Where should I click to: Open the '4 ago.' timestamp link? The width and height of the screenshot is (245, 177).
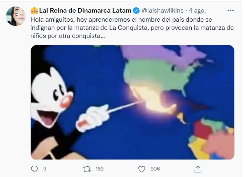197,11
